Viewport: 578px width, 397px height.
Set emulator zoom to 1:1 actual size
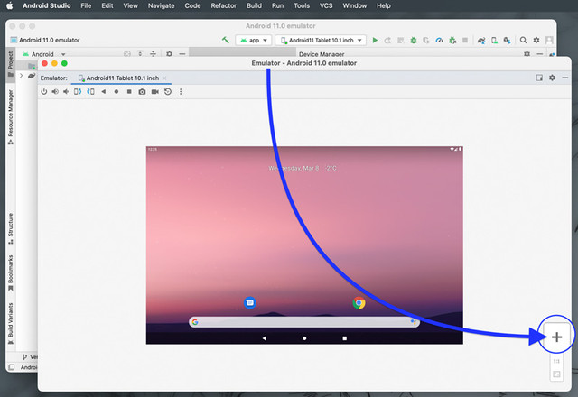(x=556, y=361)
